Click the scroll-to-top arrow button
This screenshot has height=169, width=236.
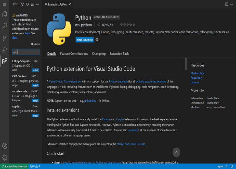click(x=176, y=152)
